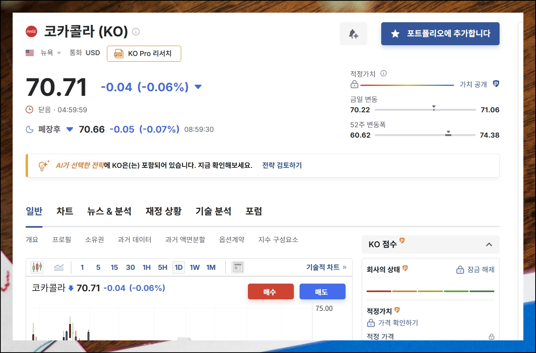This screenshot has width=536, height=353.
Task: Go to 옵션계약 sub-tab
Action: (x=232, y=240)
